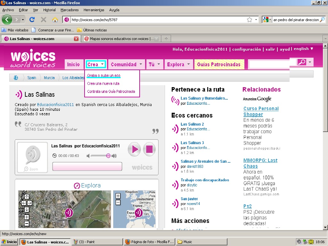This screenshot has height=246, width=328.
Task: Open the Explora compass heading link
Action: (x=87, y=185)
